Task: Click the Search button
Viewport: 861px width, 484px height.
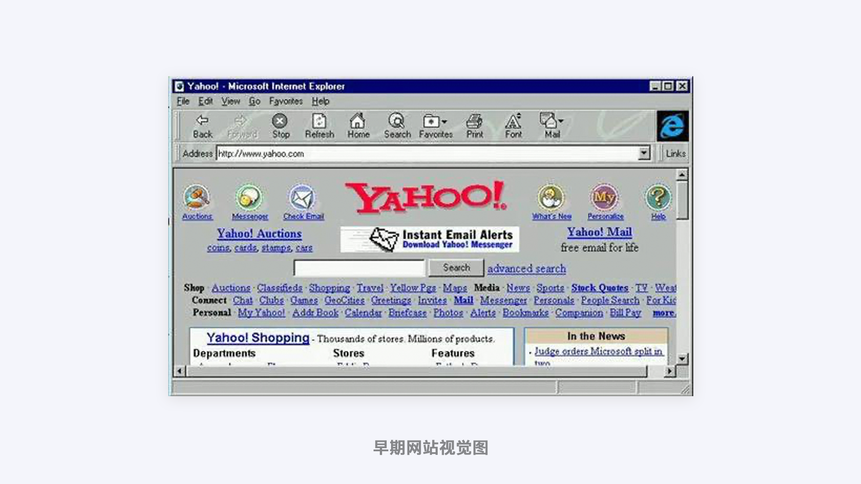Action: click(x=455, y=267)
